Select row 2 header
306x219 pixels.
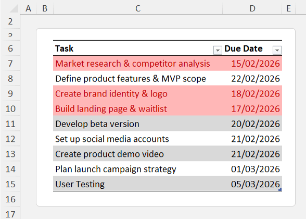[10, 21]
